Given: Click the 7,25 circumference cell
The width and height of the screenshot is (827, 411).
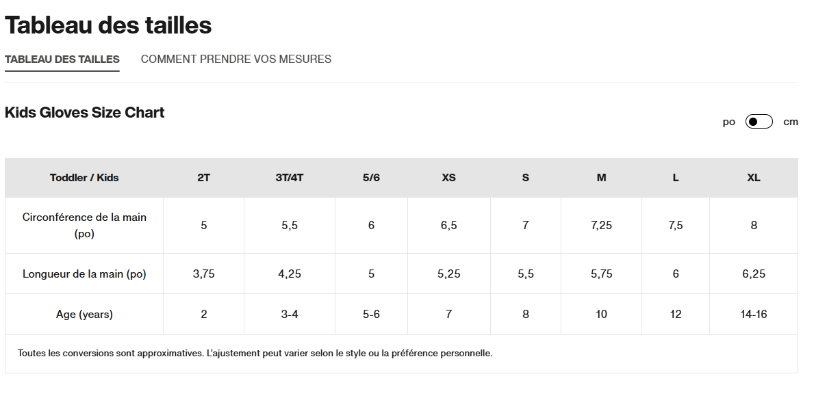Looking at the screenshot, I should click(601, 226).
